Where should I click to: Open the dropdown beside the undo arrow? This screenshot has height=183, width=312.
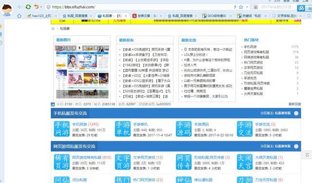click(x=41, y=7)
